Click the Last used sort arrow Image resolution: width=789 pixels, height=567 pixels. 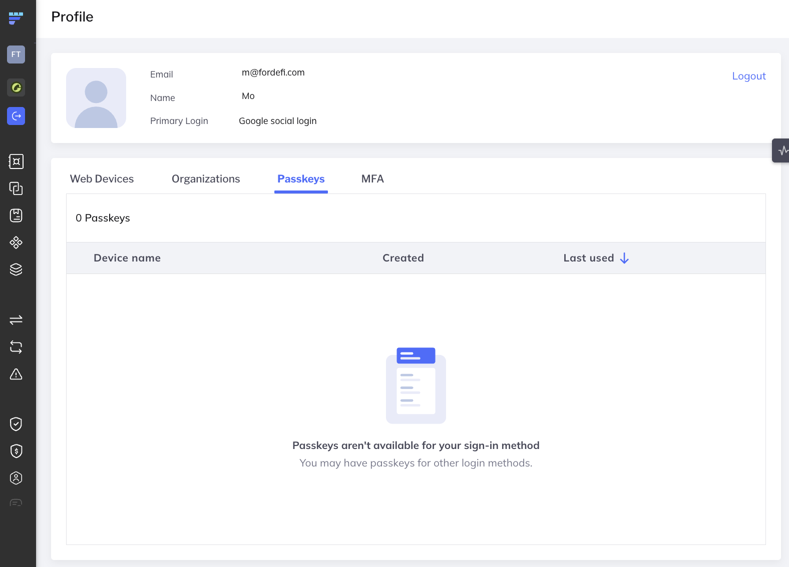[624, 258]
